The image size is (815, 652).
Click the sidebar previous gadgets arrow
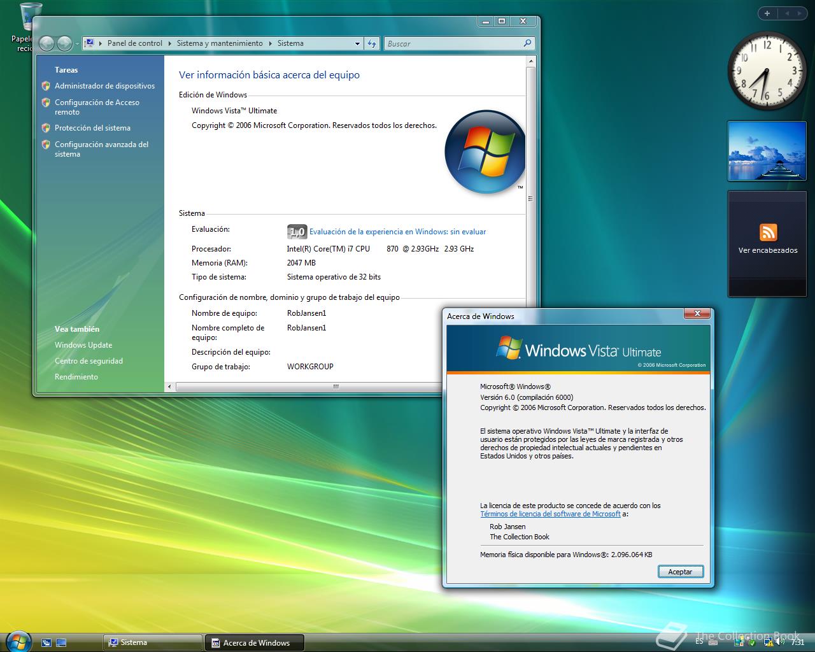pos(787,13)
